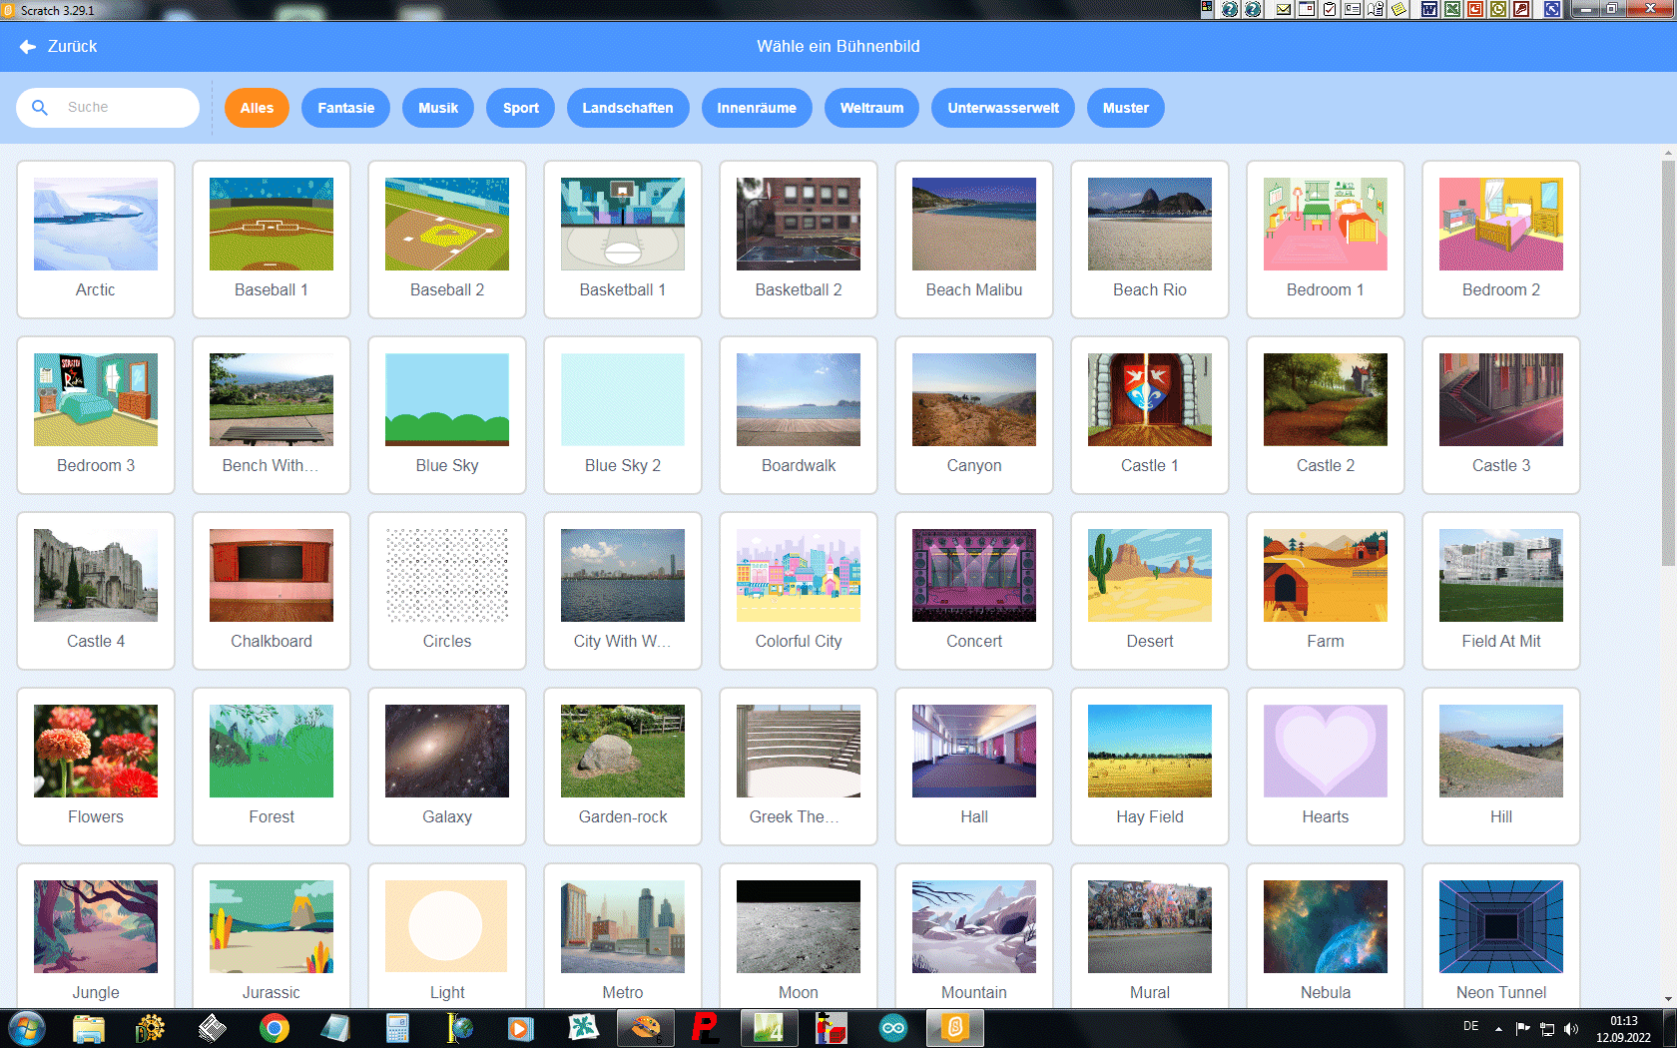The height and width of the screenshot is (1048, 1677).
Task: Open the Windows Start button
Action: (27, 1028)
